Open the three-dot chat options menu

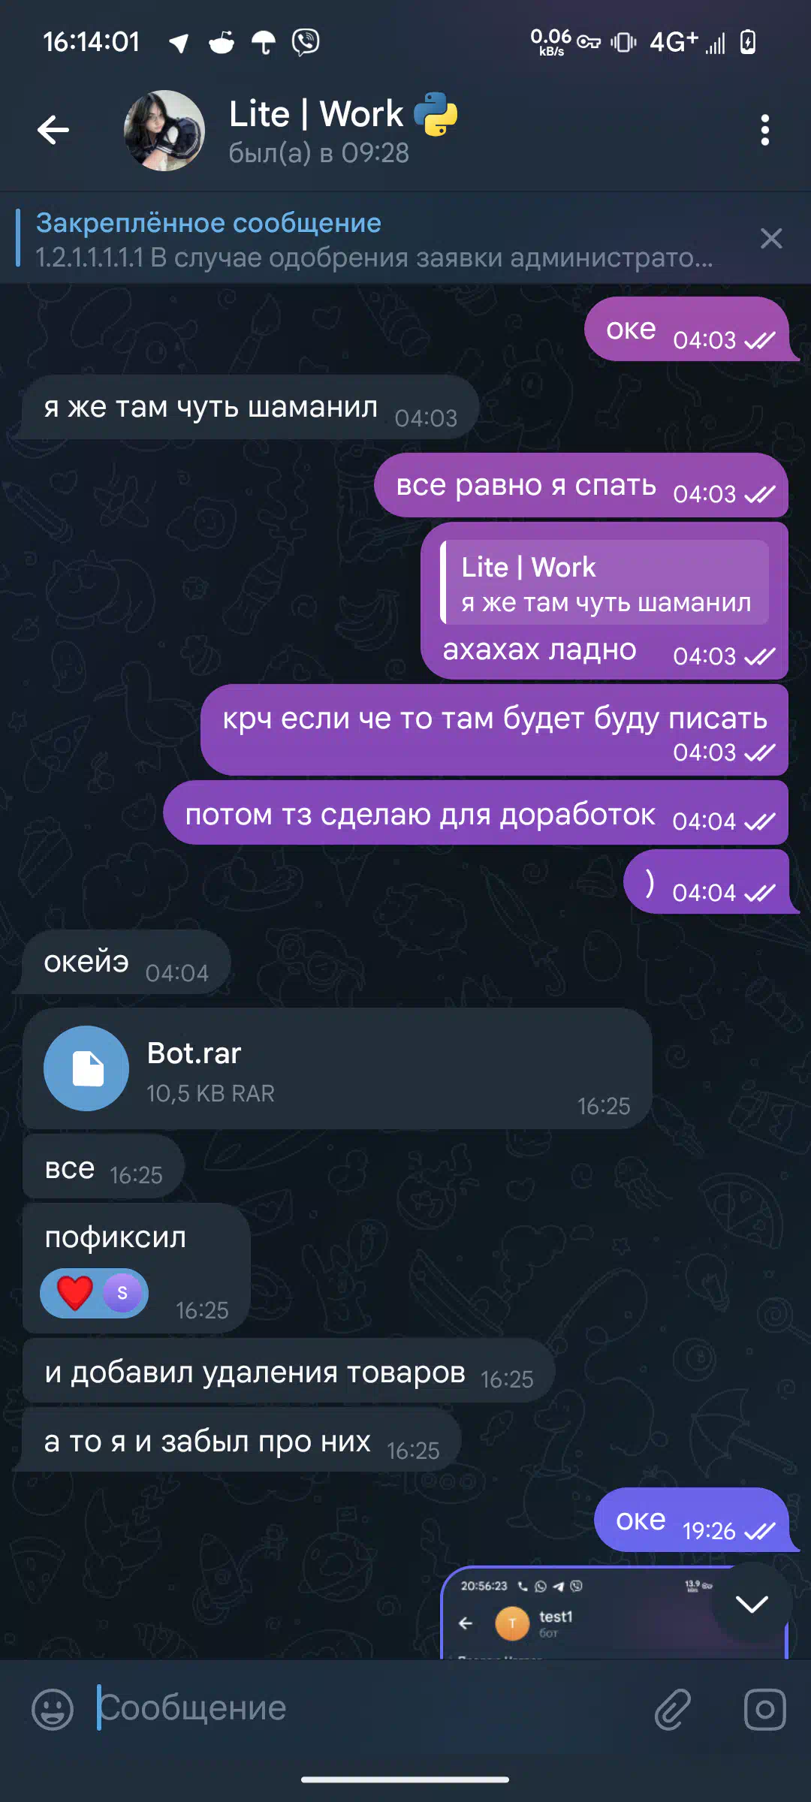[764, 131]
